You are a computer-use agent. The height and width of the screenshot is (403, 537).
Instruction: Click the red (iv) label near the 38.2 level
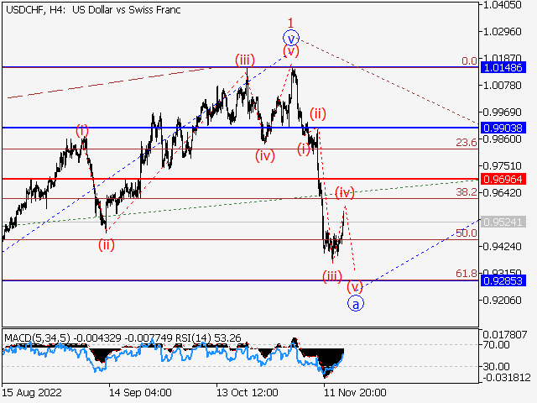345,193
